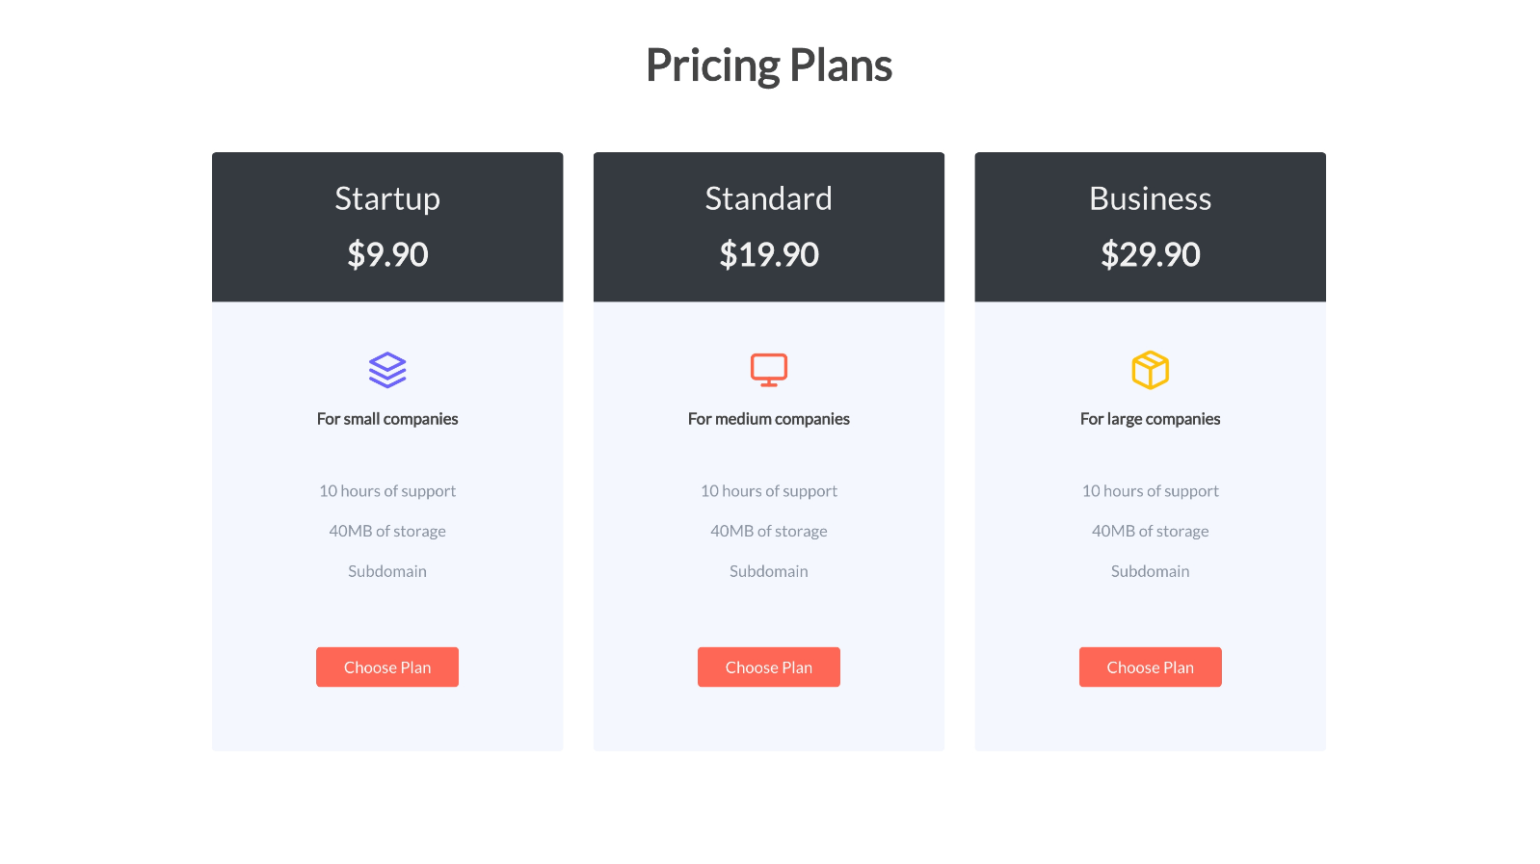Click the $9.90 price label
The height and width of the screenshot is (864, 1540).
(x=386, y=254)
